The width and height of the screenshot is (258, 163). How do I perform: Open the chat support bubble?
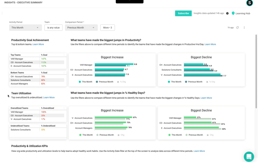point(249,157)
